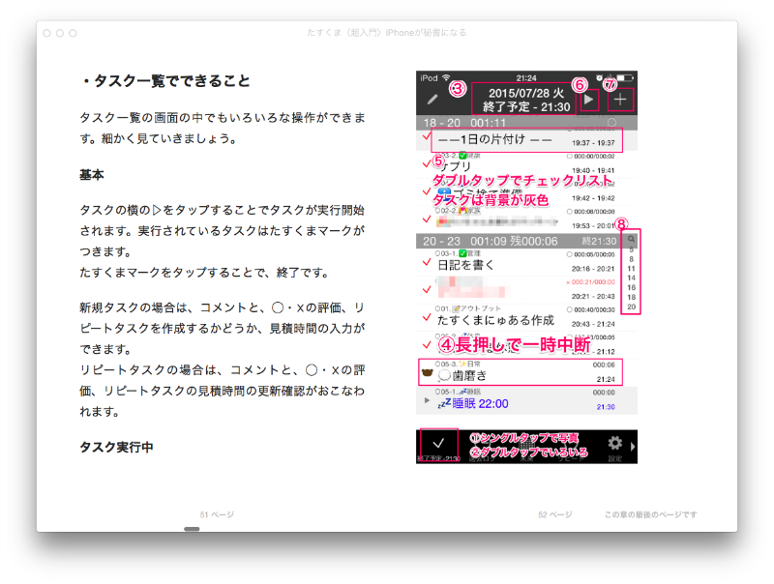Jump to hour 14 in the index
The image size is (774, 584).
[632, 277]
